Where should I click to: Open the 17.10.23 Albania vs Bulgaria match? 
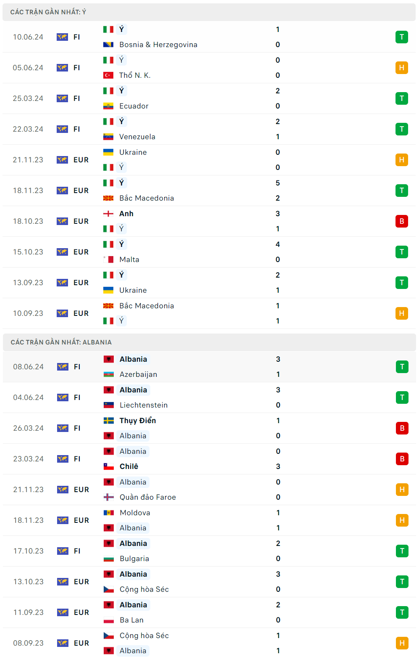point(209,551)
